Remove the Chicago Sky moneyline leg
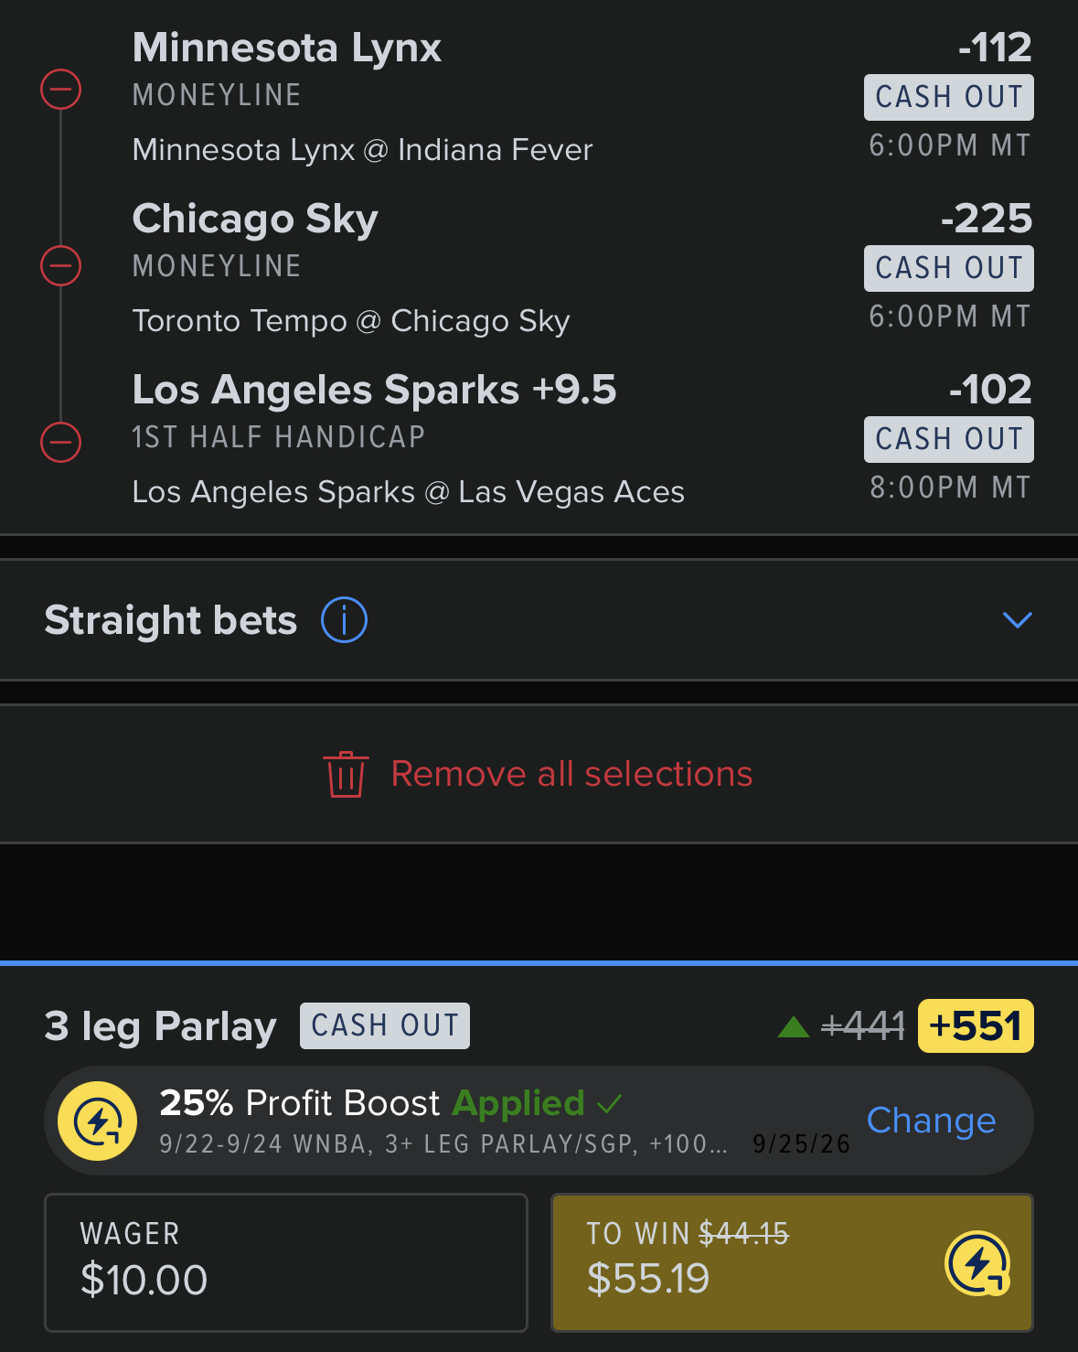The width and height of the screenshot is (1078, 1352). [x=61, y=265]
